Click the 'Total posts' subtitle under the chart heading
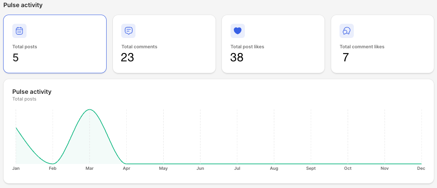The width and height of the screenshot is (437, 188). 24,99
